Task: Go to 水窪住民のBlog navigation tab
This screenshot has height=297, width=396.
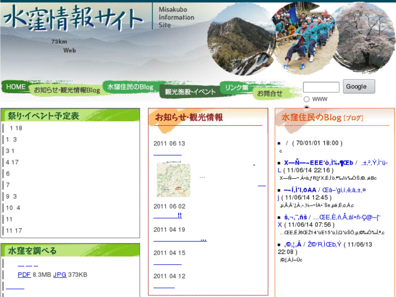Action: [130, 87]
